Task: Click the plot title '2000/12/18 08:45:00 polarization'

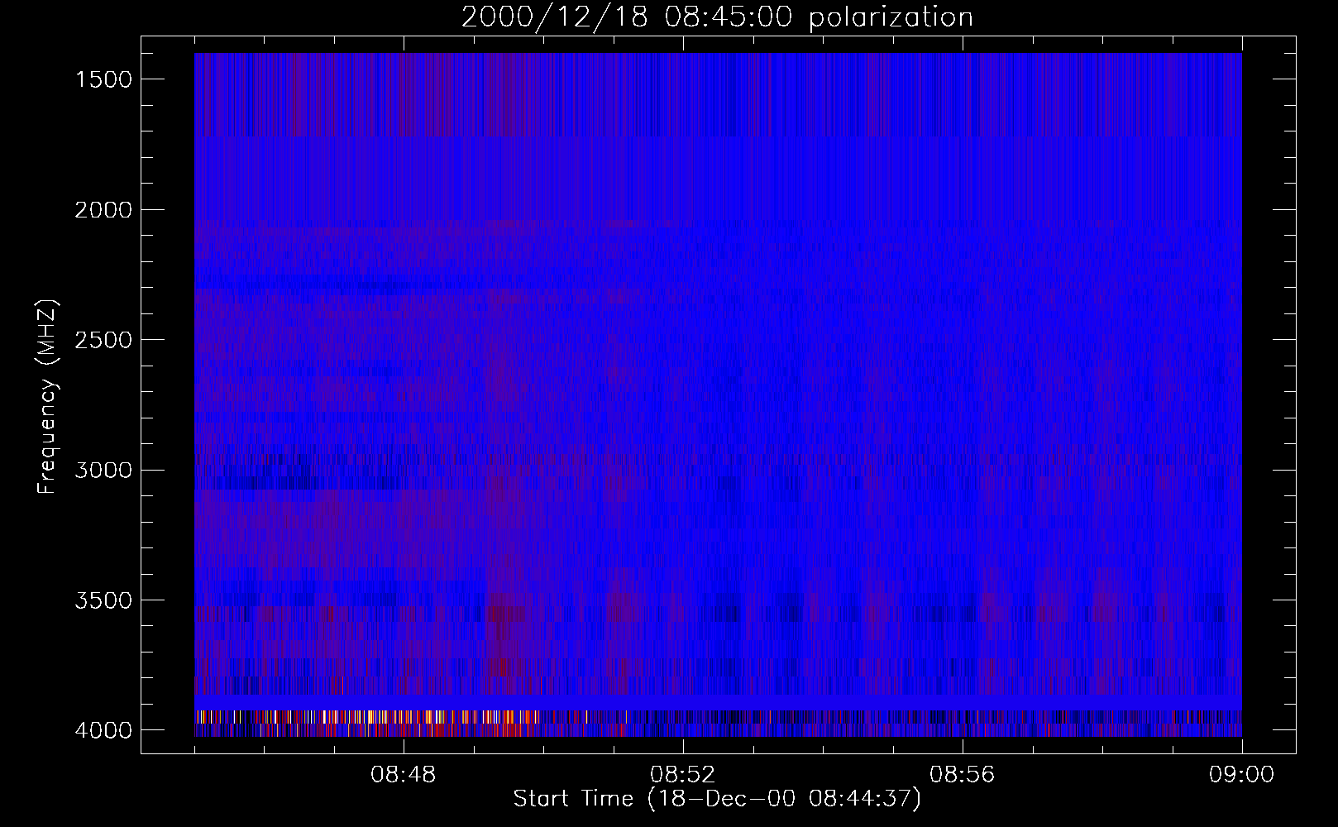Action: coord(717,17)
